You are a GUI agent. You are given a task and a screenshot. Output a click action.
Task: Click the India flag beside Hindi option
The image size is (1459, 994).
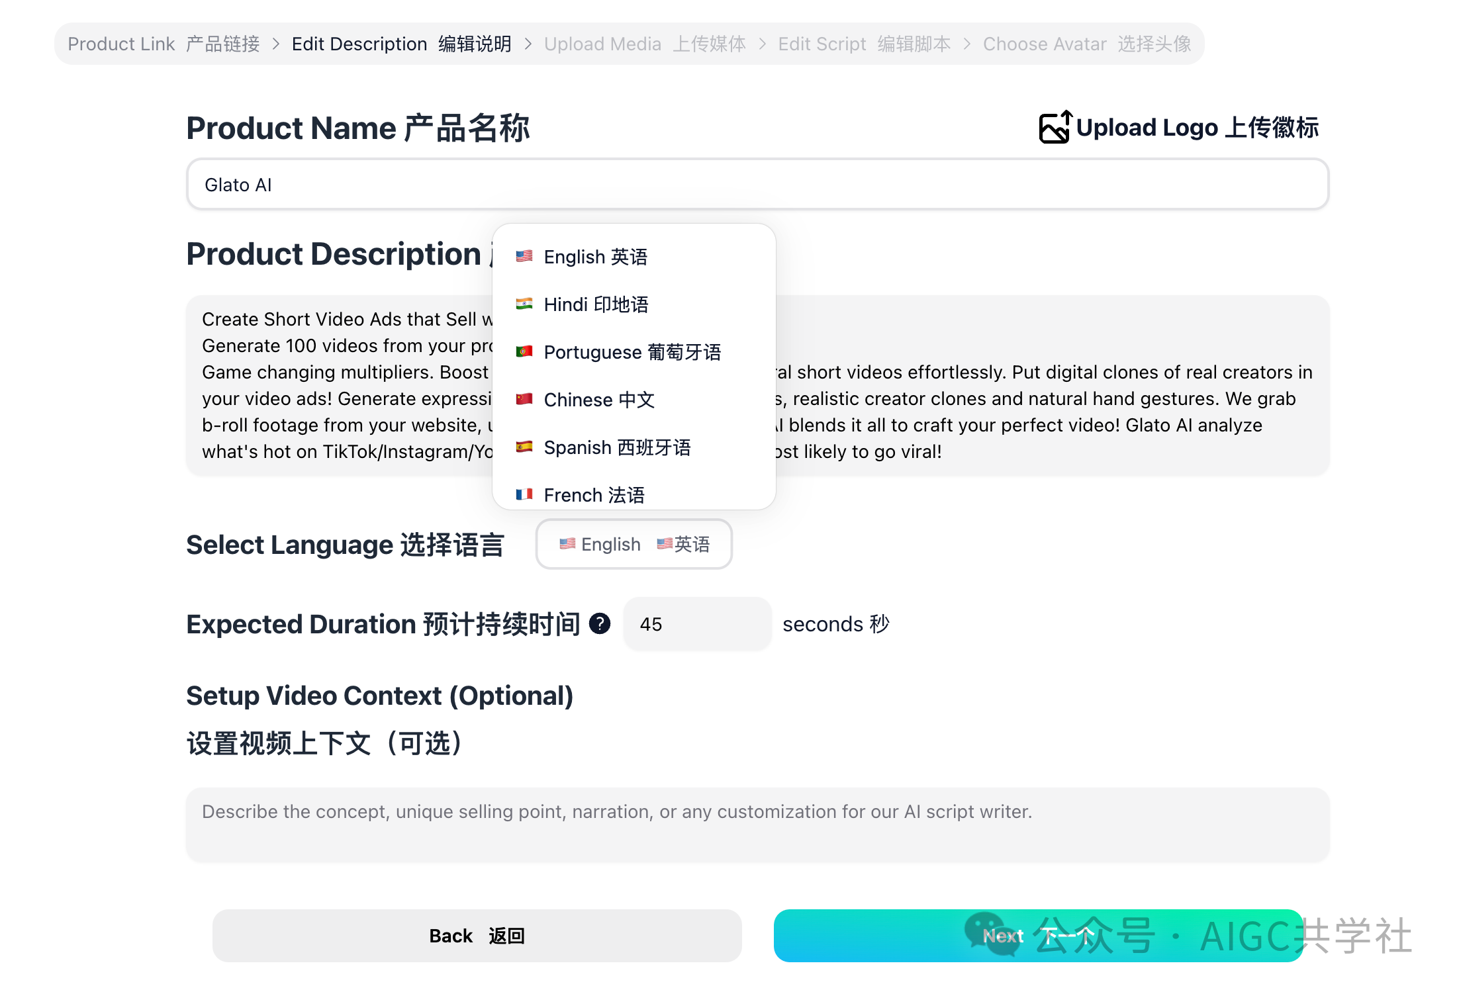[x=524, y=304]
